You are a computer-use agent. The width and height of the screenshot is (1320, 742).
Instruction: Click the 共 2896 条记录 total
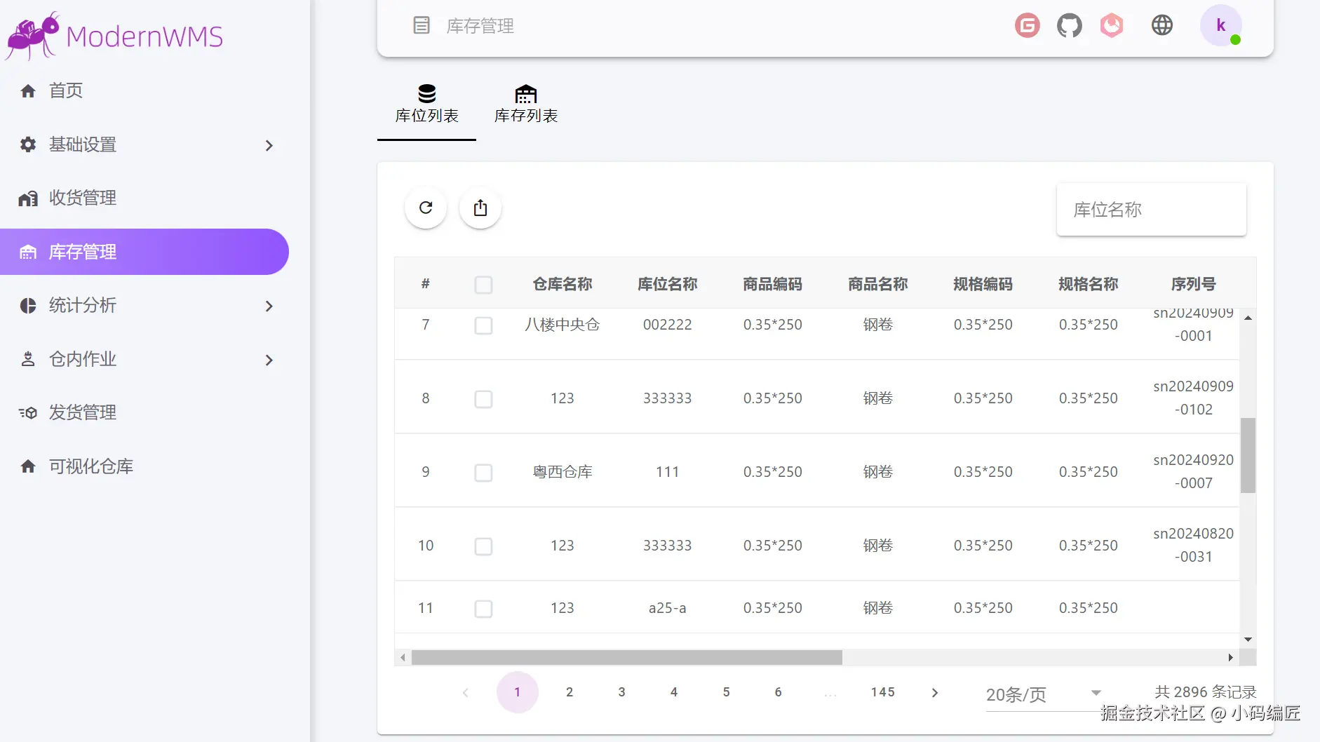[x=1206, y=692]
